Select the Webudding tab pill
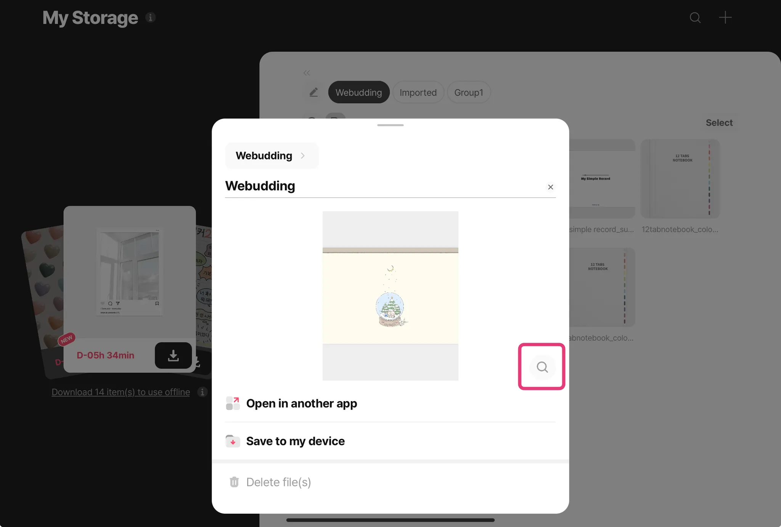 click(x=358, y=92)
